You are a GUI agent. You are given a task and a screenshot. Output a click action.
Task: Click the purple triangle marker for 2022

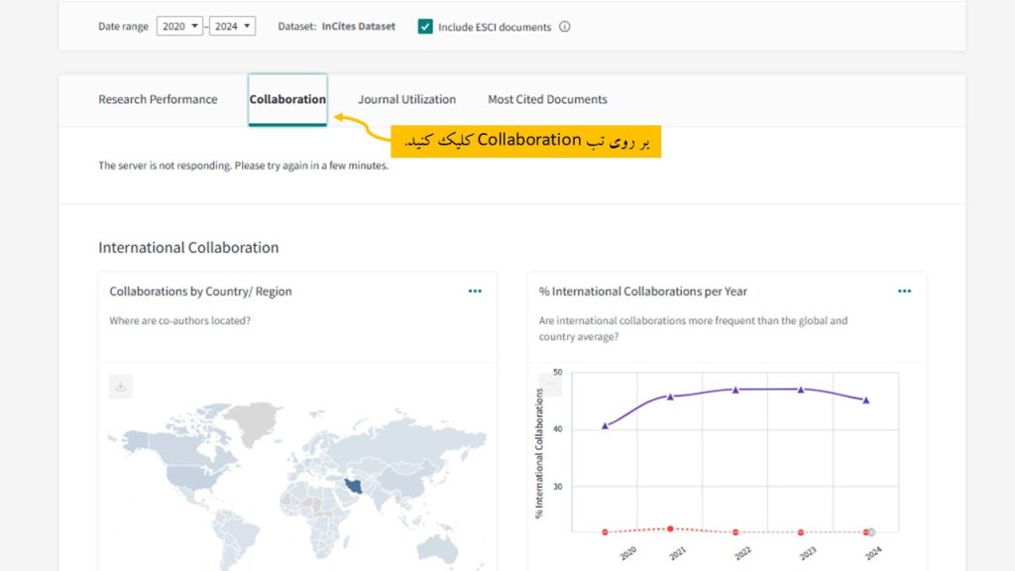[x=735, y=390]
